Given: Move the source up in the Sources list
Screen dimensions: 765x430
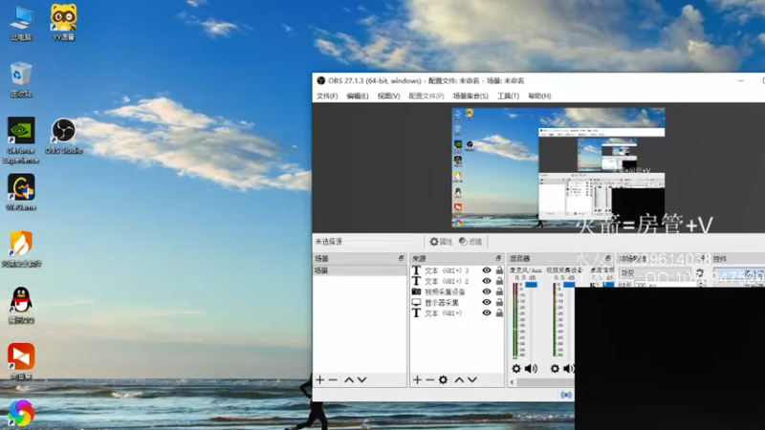Looking at the screenshot, I should (x=459, y=379).
